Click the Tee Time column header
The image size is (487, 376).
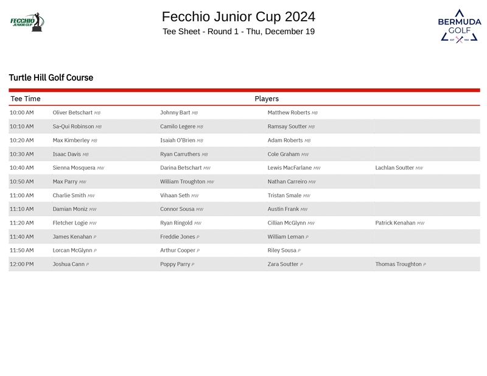coord(26,99)
